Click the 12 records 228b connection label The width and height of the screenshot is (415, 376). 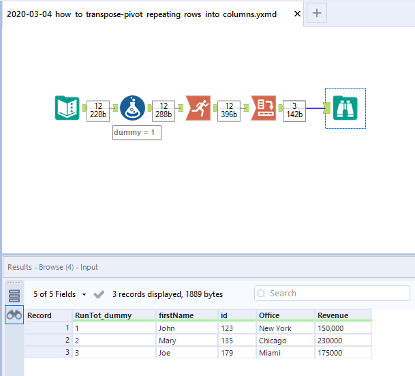pyautogui.click(x=98, y=111)
